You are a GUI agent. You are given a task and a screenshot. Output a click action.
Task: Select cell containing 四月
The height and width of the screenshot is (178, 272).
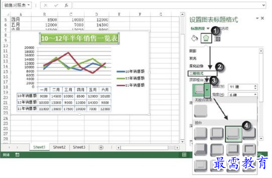[x=21, y=20]
